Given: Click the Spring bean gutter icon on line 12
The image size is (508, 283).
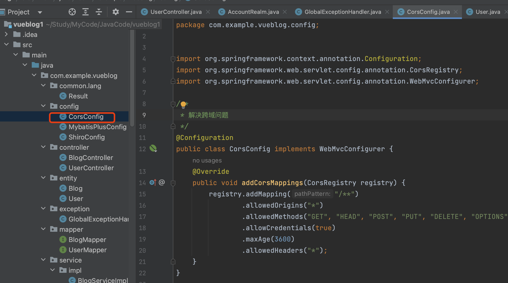Looking at the screenshot, I should pyautogui.click(x=153, y=148).
